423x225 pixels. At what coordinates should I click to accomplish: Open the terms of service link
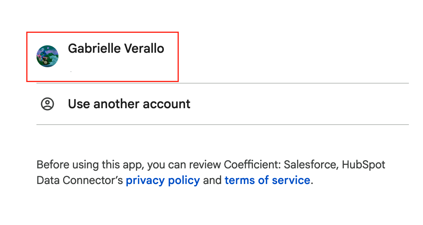coord(267,180)
